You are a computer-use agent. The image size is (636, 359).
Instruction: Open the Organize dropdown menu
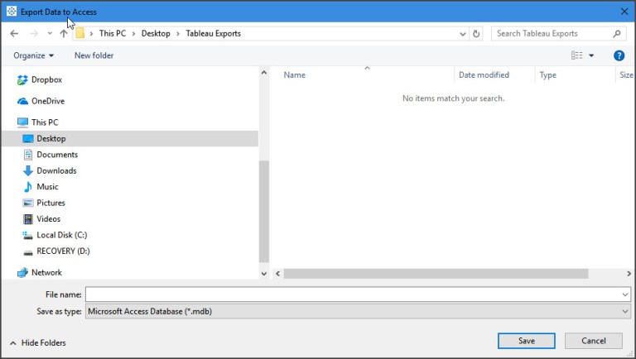pos(33,55)
